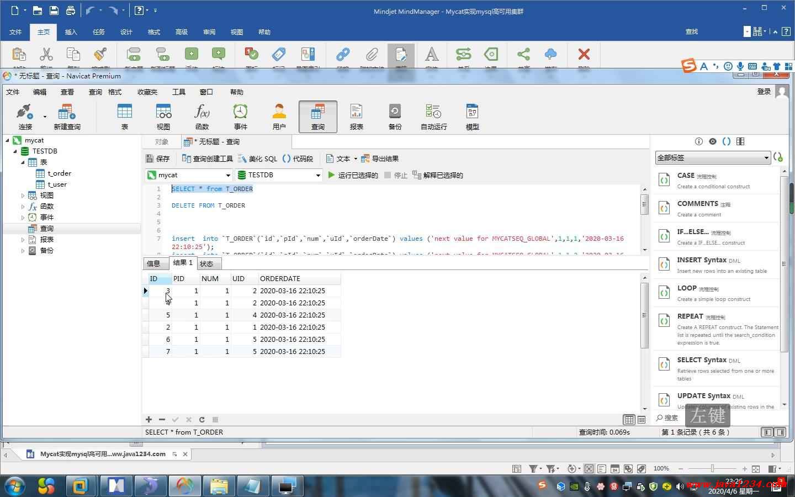
Task: Open the Query Builder (查询创建工具)
Action: pyautogui.click(x=208, y=158)
